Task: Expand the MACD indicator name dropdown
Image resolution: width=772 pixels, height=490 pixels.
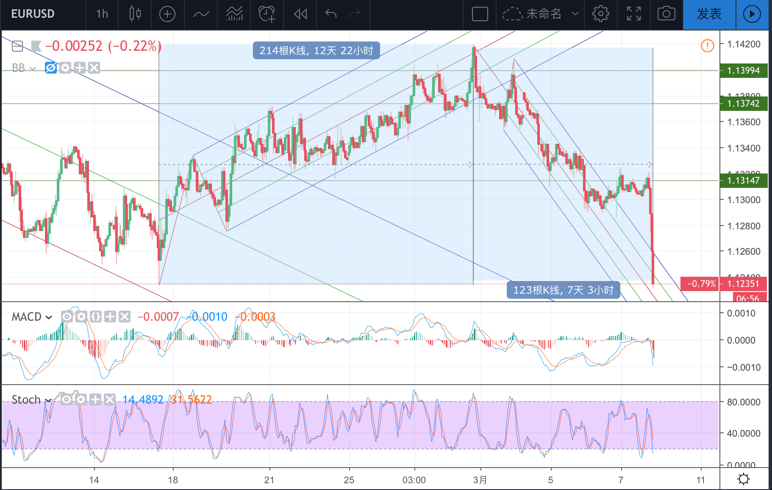Action: tap(49, 317)
